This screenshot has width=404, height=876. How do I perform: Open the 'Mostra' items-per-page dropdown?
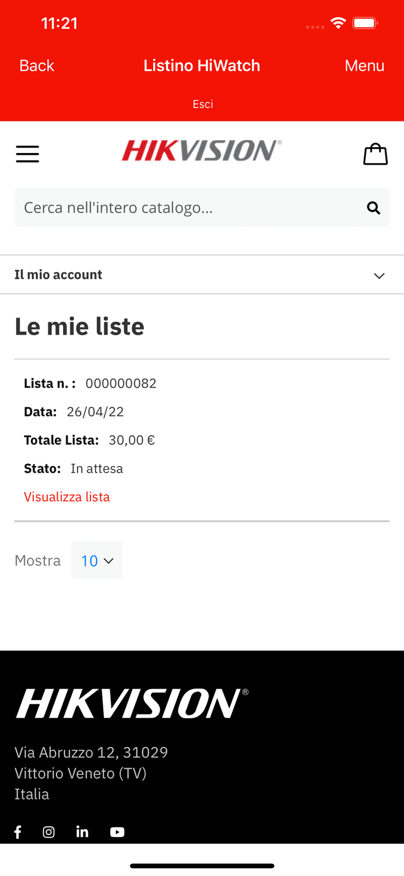96,559
